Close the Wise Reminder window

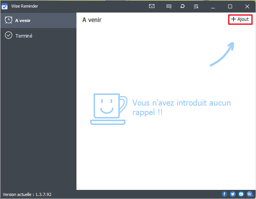click(x=247, y=6)
